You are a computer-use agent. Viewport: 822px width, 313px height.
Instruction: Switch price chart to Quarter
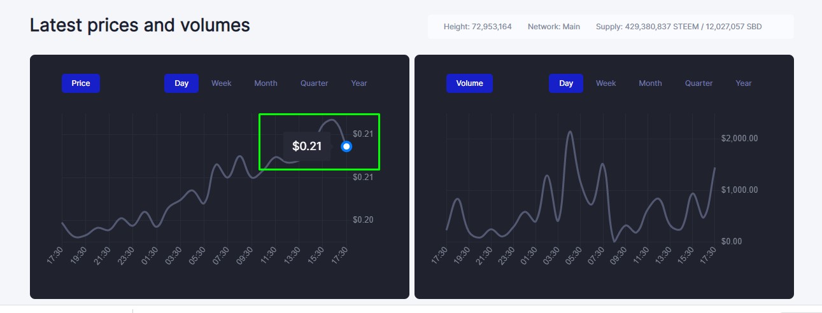coord(315,83)
